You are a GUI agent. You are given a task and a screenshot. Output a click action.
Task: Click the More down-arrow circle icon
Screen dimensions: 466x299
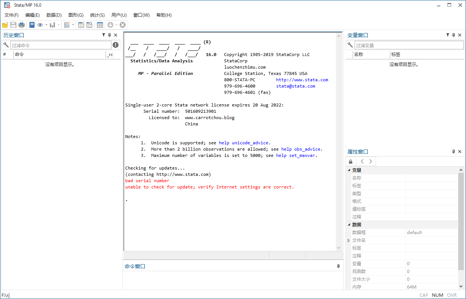[x=110, y=25]
